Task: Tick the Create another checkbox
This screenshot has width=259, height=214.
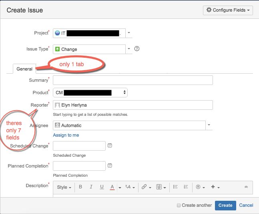Action: coord(179,206)
